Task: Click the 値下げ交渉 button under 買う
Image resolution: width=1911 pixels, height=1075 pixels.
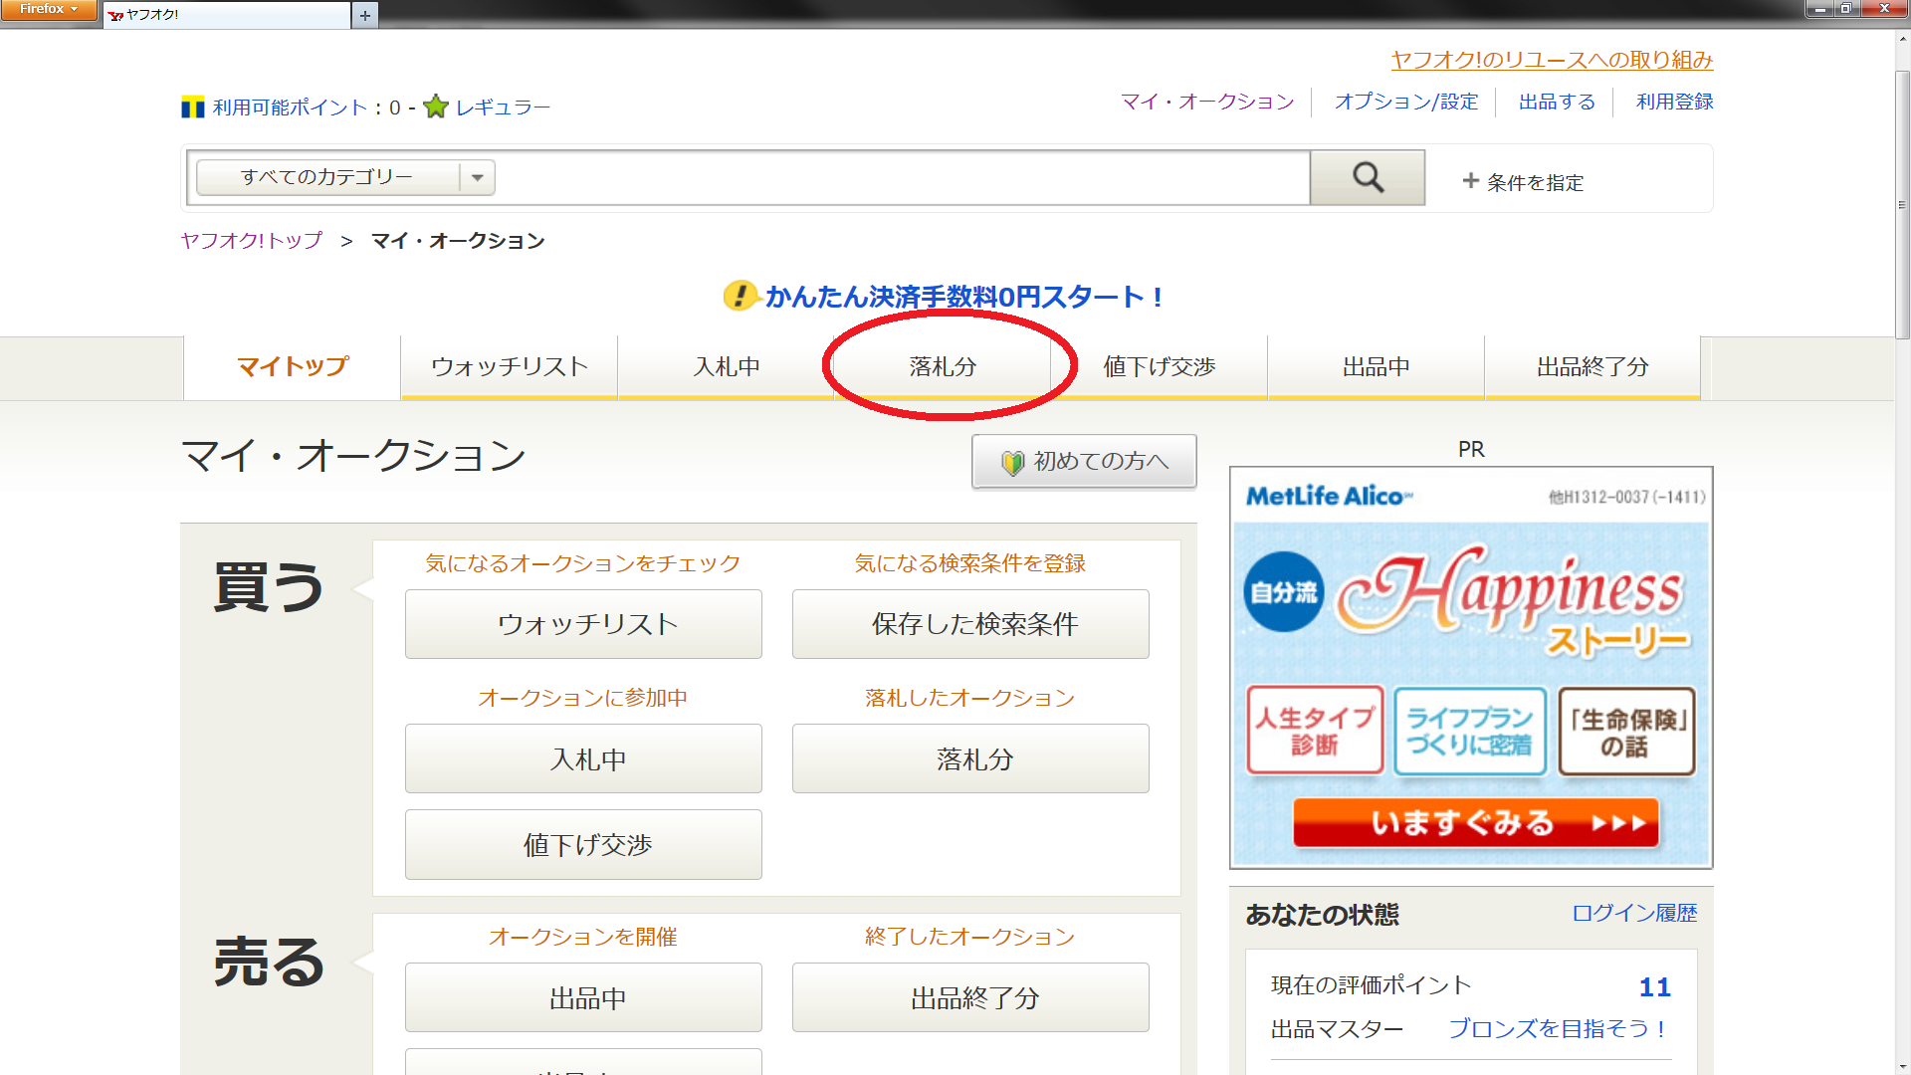Action: (583, 845)
